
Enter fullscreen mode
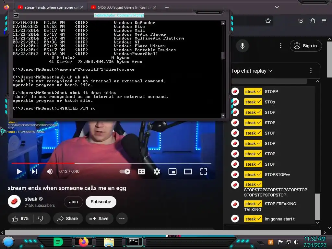click(204, 172)
